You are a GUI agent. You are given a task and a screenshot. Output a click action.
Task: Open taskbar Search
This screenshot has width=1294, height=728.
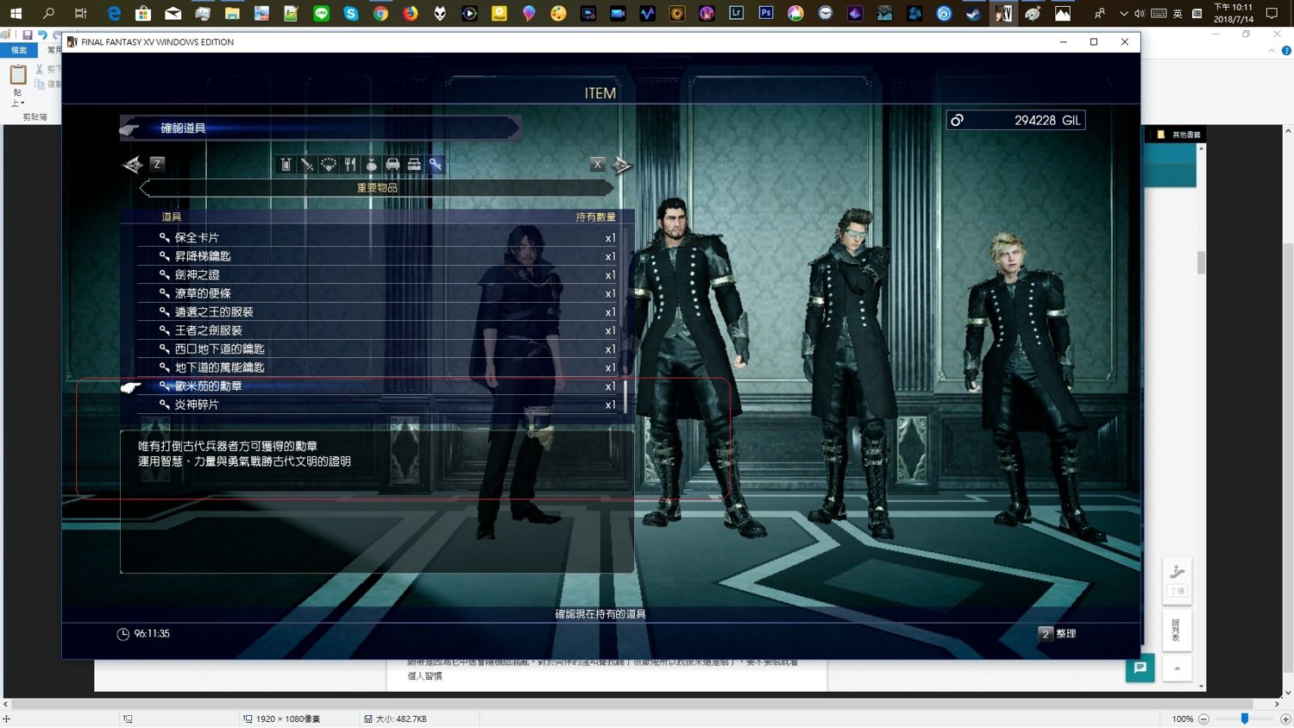[48, 13]
